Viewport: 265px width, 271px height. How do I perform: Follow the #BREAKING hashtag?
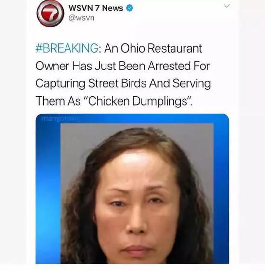click(x=67, y=48)
